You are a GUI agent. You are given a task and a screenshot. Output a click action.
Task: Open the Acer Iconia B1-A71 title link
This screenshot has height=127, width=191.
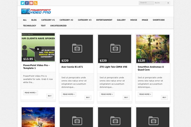[x=72, y=67]
